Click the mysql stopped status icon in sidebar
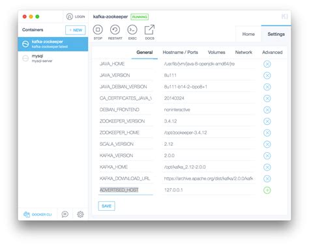The image size is (309, 246). tap(25, 59)
